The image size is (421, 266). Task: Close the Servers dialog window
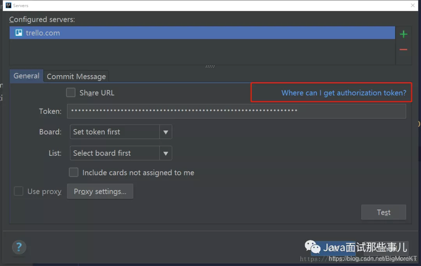click(413, 5)
